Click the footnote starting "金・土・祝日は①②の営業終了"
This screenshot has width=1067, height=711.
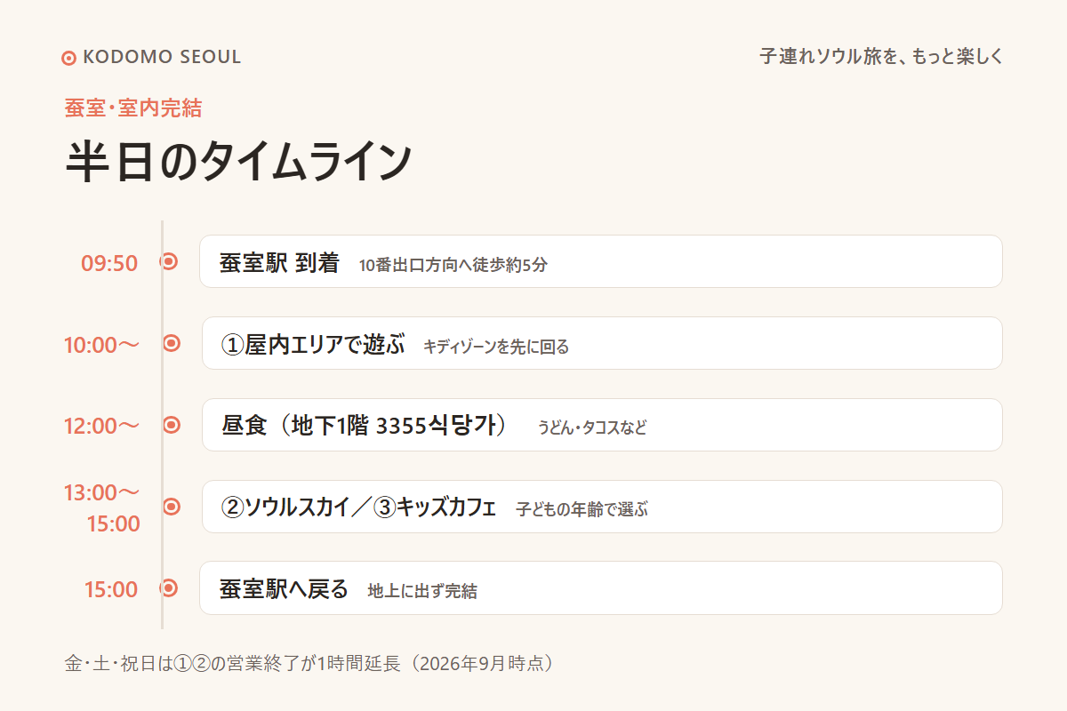(x=310, y=664)
